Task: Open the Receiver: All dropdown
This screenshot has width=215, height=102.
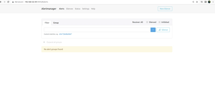Action: (138, 22)
